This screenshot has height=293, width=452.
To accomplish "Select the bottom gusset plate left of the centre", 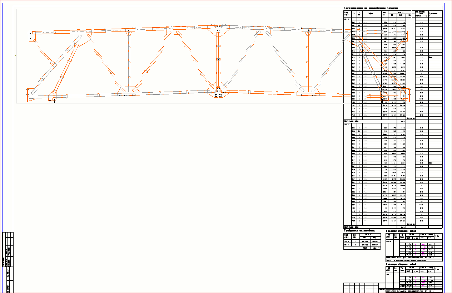I will pyautogui.click(x=128, y=91).
